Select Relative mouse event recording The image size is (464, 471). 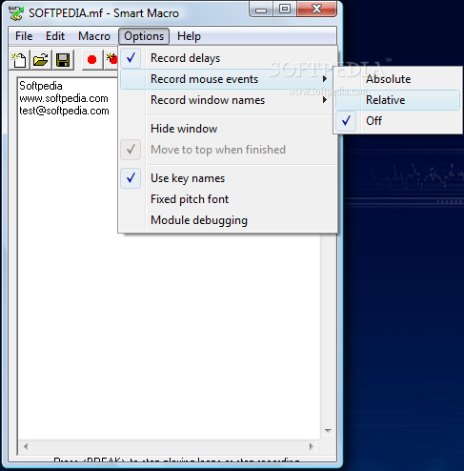pyautogui.click(x=397, y=100)
